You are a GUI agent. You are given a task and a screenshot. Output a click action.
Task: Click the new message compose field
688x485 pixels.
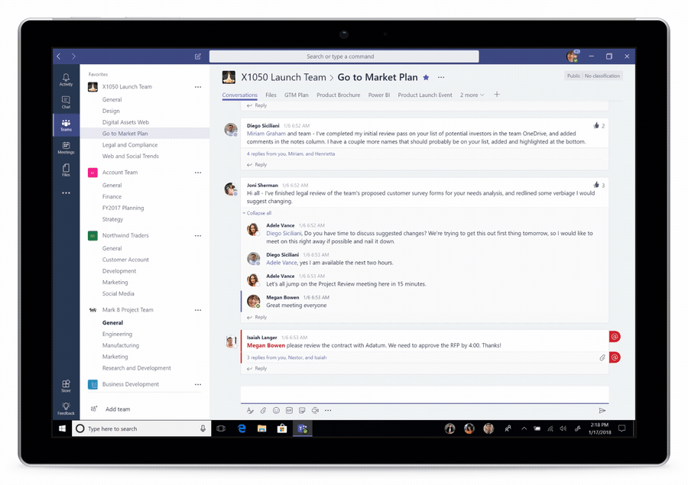[x=424, y=395]
